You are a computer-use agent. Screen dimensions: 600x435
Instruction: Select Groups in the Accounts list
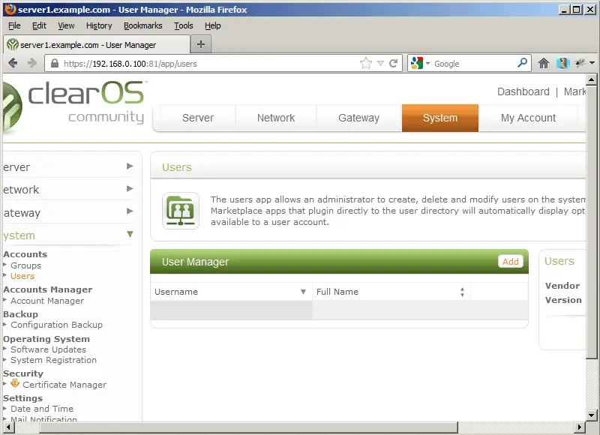coord(25,265)
